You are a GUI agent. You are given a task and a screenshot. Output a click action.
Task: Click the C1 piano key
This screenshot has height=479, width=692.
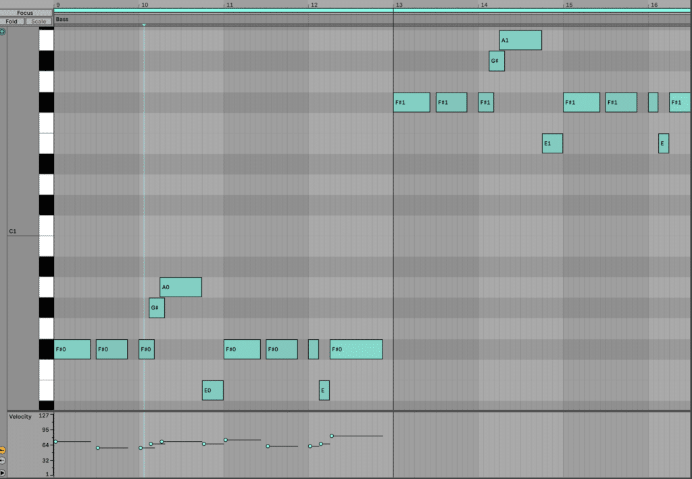(47, 226)
